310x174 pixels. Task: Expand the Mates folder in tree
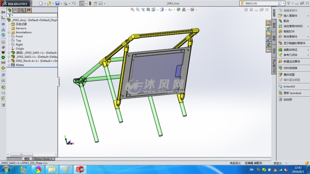point(8,65)
